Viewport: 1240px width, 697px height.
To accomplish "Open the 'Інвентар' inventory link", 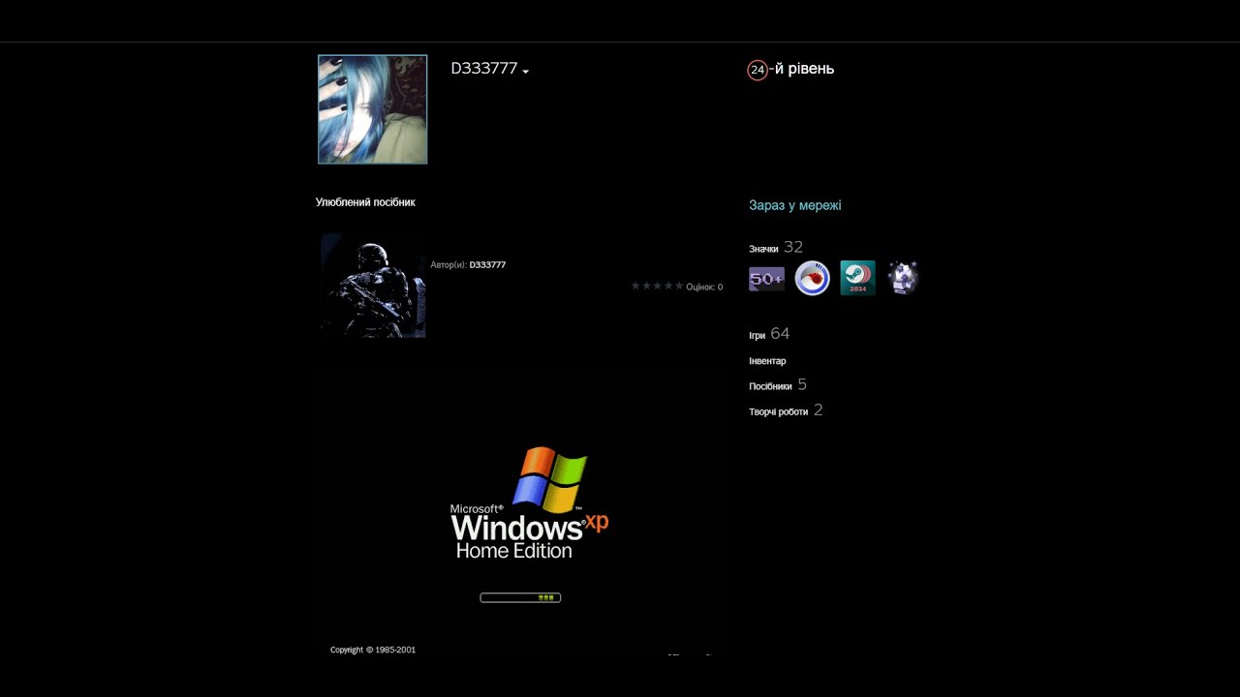I will [767, 361].
